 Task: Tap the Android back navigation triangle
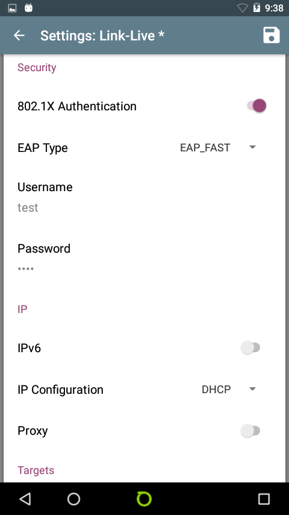tap(25, 499)
